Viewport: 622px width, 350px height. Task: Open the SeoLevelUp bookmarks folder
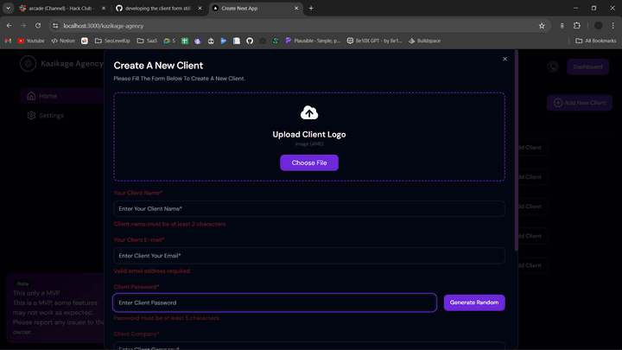pos(112,41)
